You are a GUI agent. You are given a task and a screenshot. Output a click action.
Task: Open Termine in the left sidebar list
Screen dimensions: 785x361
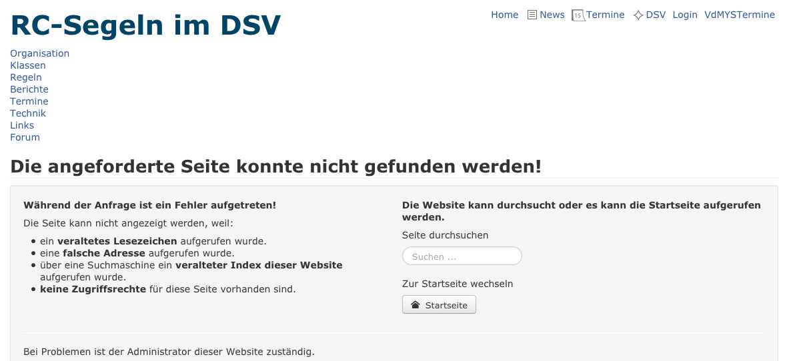click(x=29, y=101)
